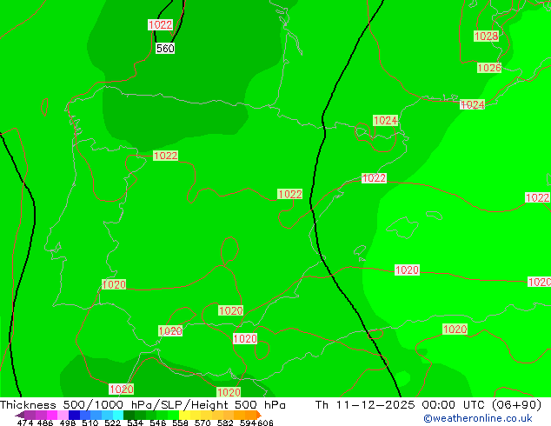Pick the cyan legend swatch before 534
551x426 pixels.
point(118,415)
